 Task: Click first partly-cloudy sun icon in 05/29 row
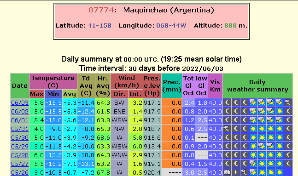(262, 146)
